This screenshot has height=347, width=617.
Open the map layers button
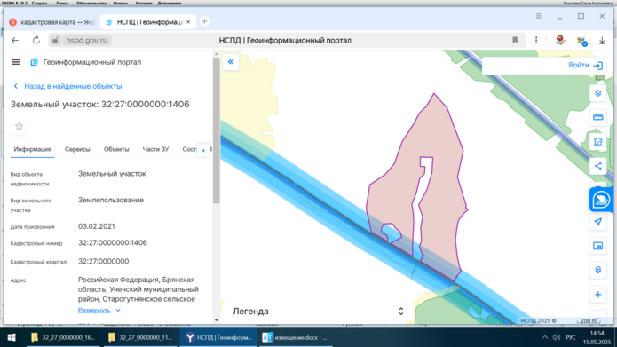click(598, 94)
